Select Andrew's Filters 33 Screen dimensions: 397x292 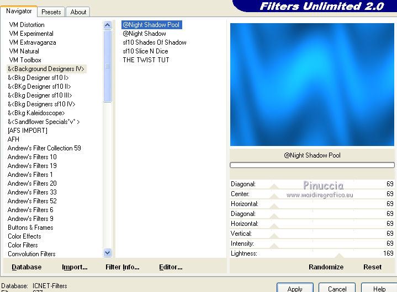32,192
